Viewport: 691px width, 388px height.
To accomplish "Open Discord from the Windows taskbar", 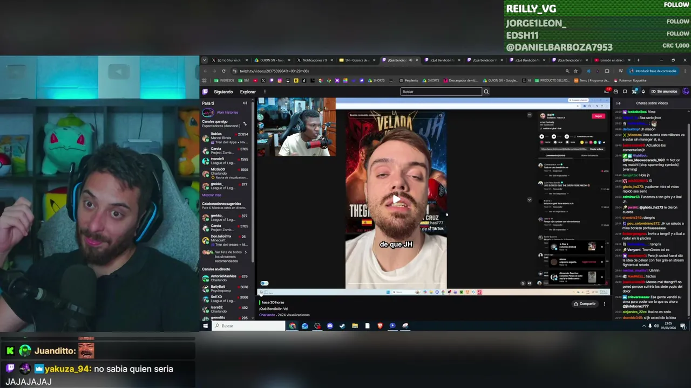I will pos(330,326).
